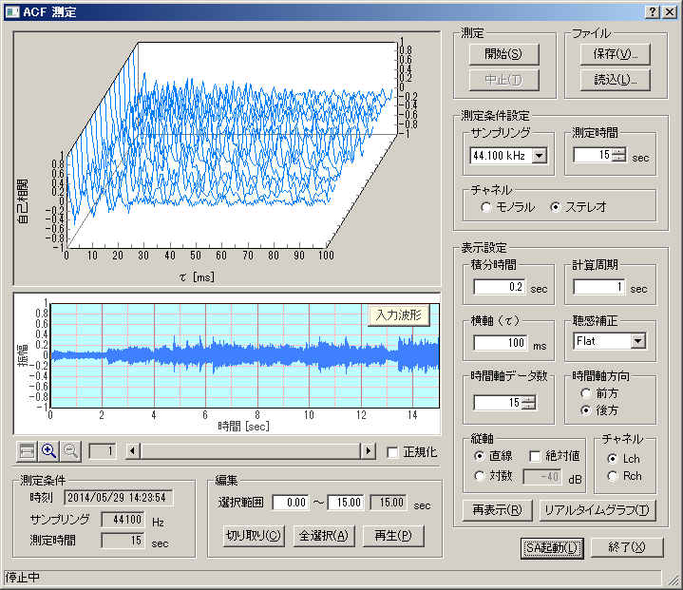This screenshot has width=683, height=590.
Task: Select the 対数 vertical axis option
Action: [x=481, y=476]
